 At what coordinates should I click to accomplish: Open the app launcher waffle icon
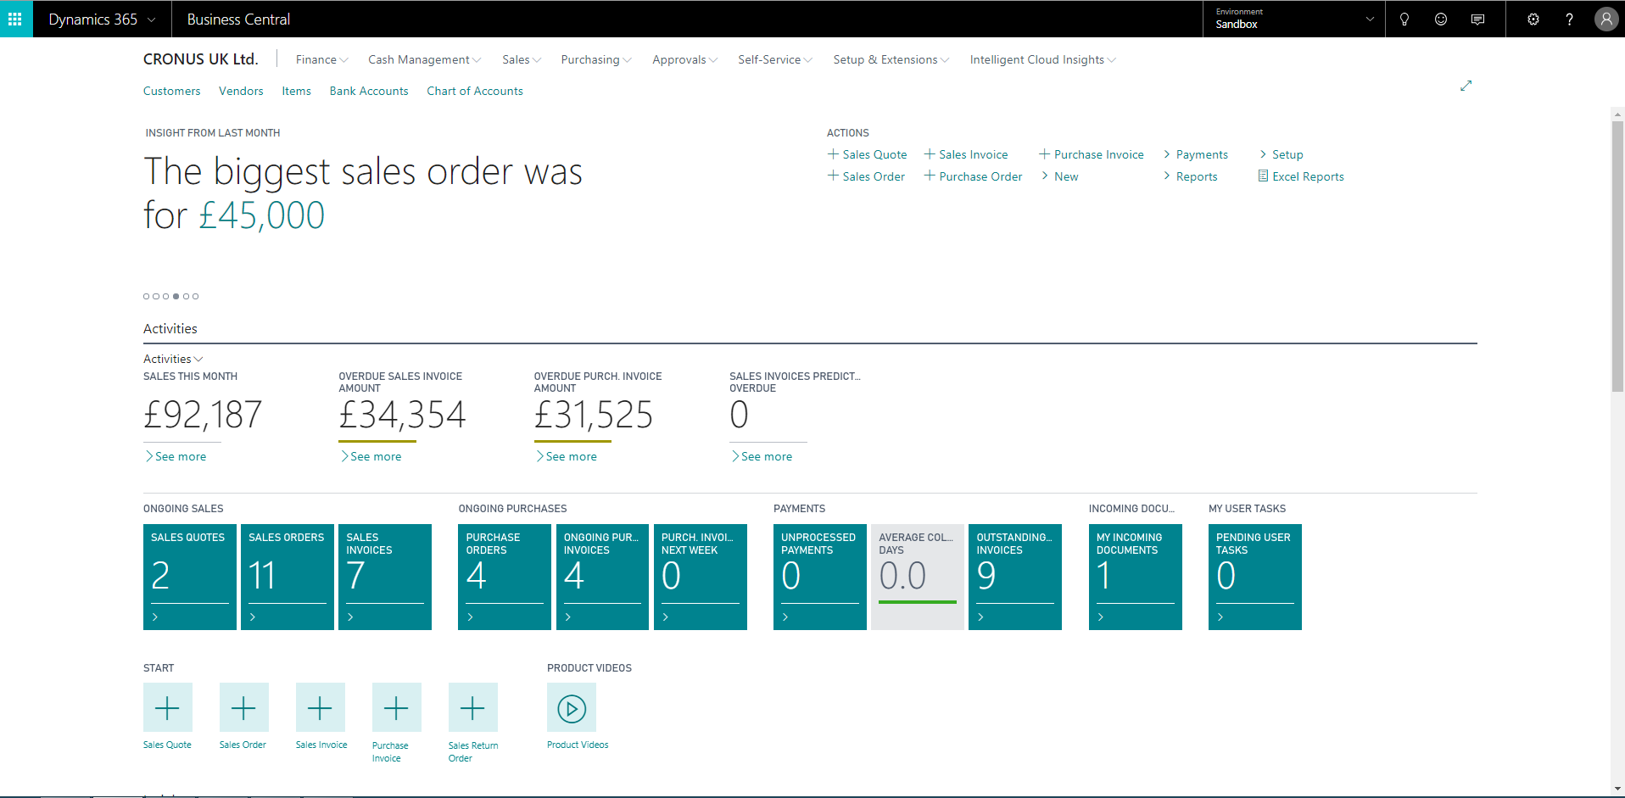click(15, 19)
